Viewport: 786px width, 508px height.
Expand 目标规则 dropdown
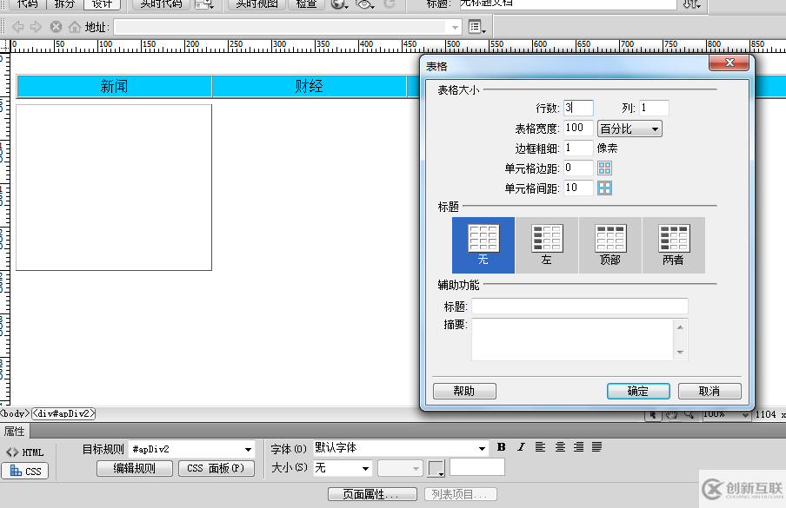tap(248, 450)
